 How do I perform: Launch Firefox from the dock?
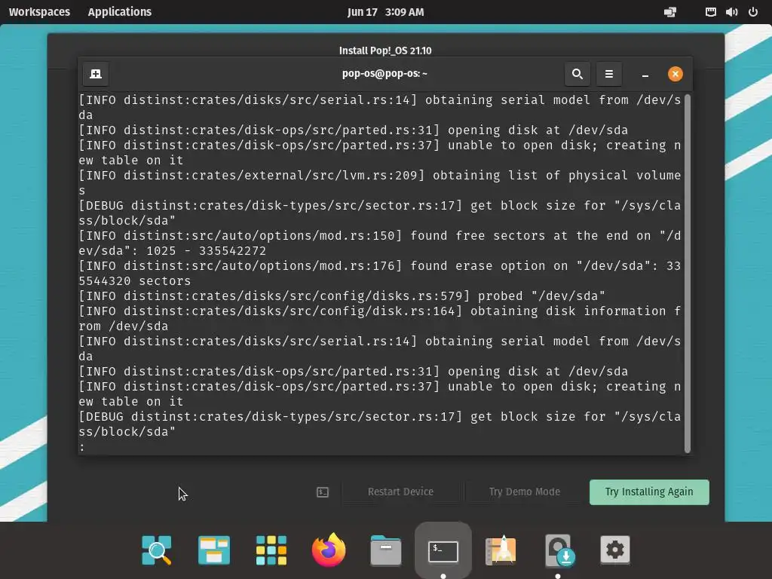click(x=329, y=550)
